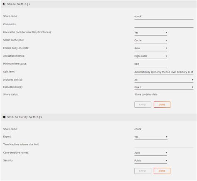
Task: Click the 'Split level:' label
Action: click(9, 72)
